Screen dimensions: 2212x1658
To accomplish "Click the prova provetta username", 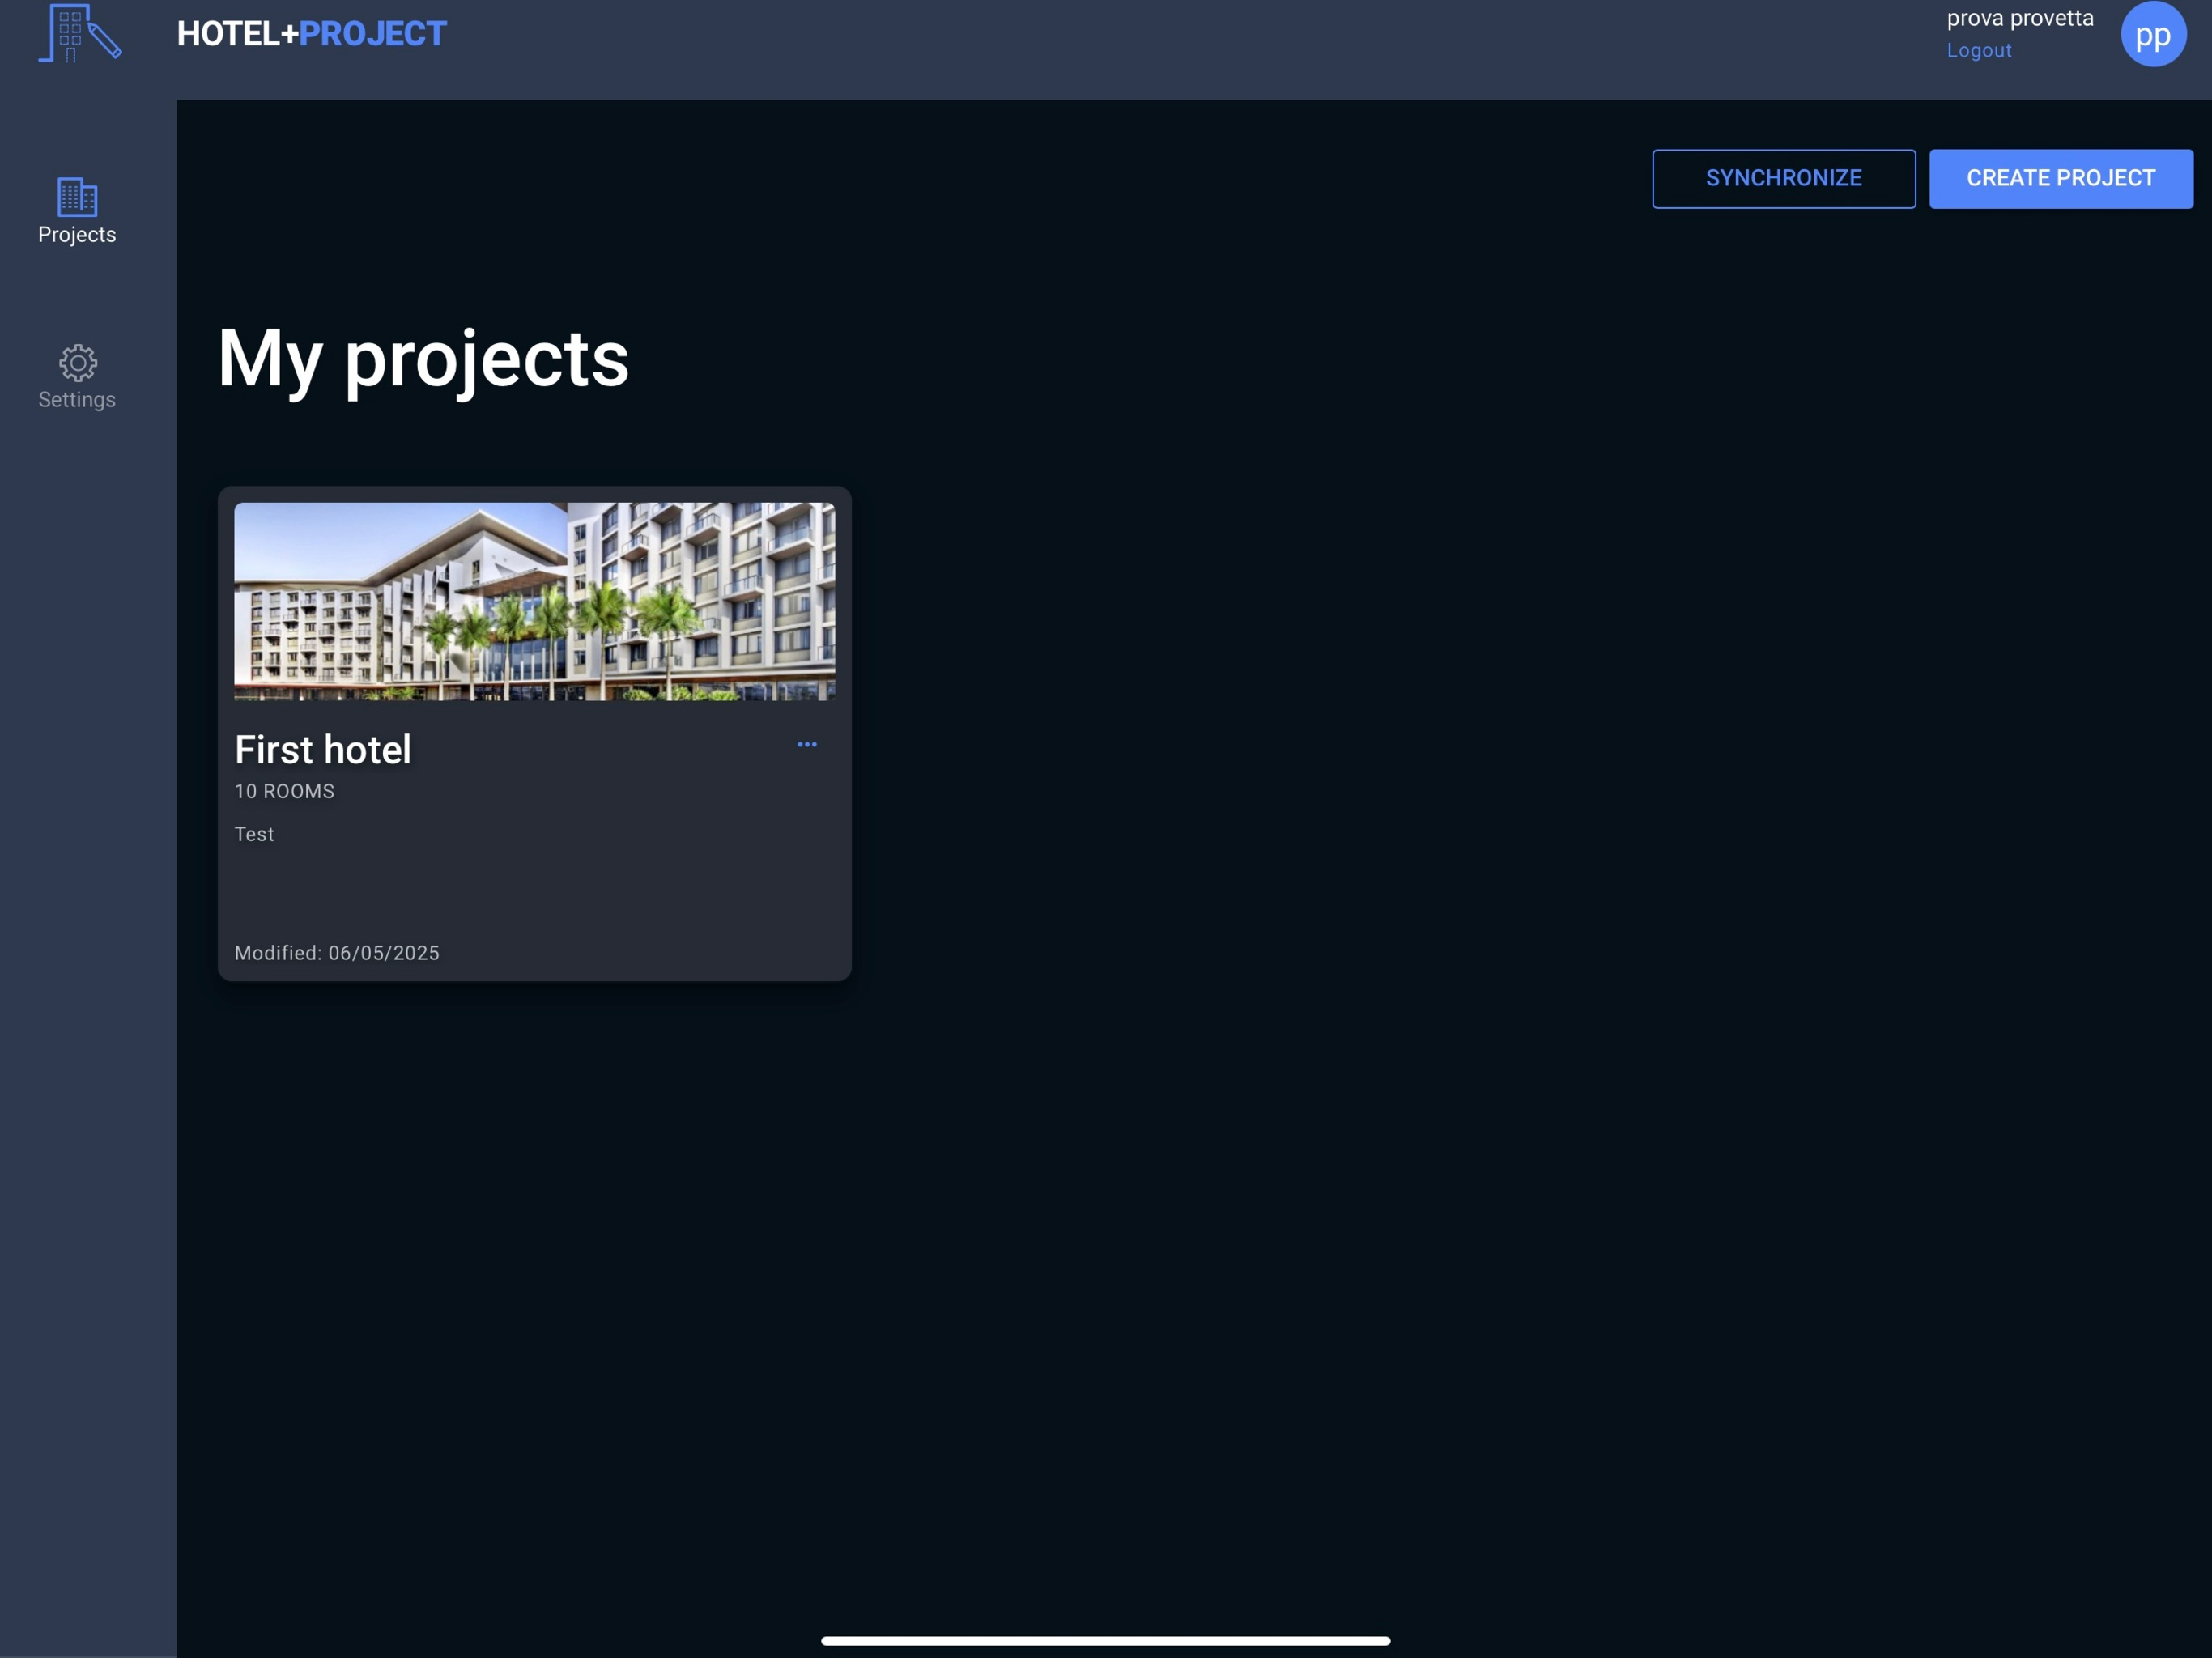I will (2019, 18).
